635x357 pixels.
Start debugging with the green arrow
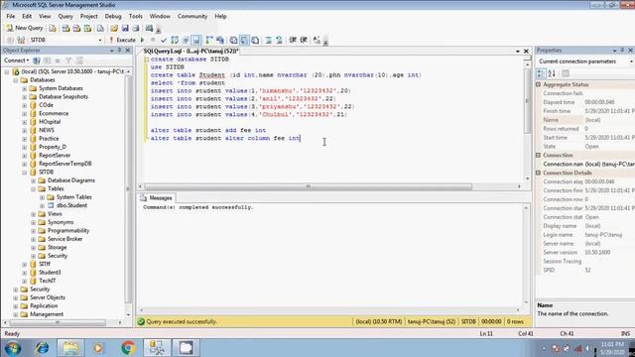point(143,40)
